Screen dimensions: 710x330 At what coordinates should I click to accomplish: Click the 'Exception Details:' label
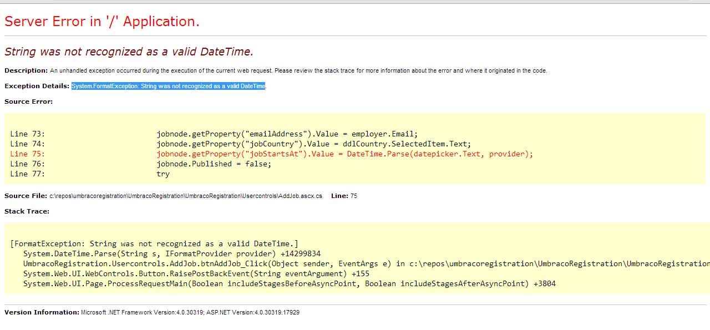37,86
